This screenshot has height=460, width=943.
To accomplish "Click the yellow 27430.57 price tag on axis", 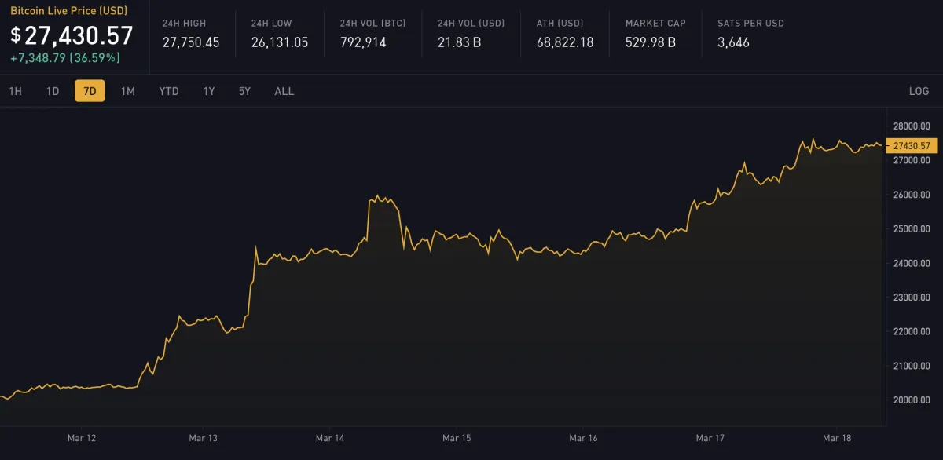I will click(912, 145).
